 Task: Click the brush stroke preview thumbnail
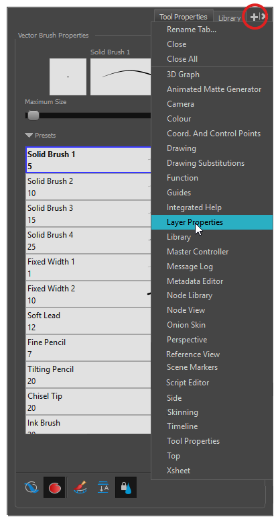121,77
